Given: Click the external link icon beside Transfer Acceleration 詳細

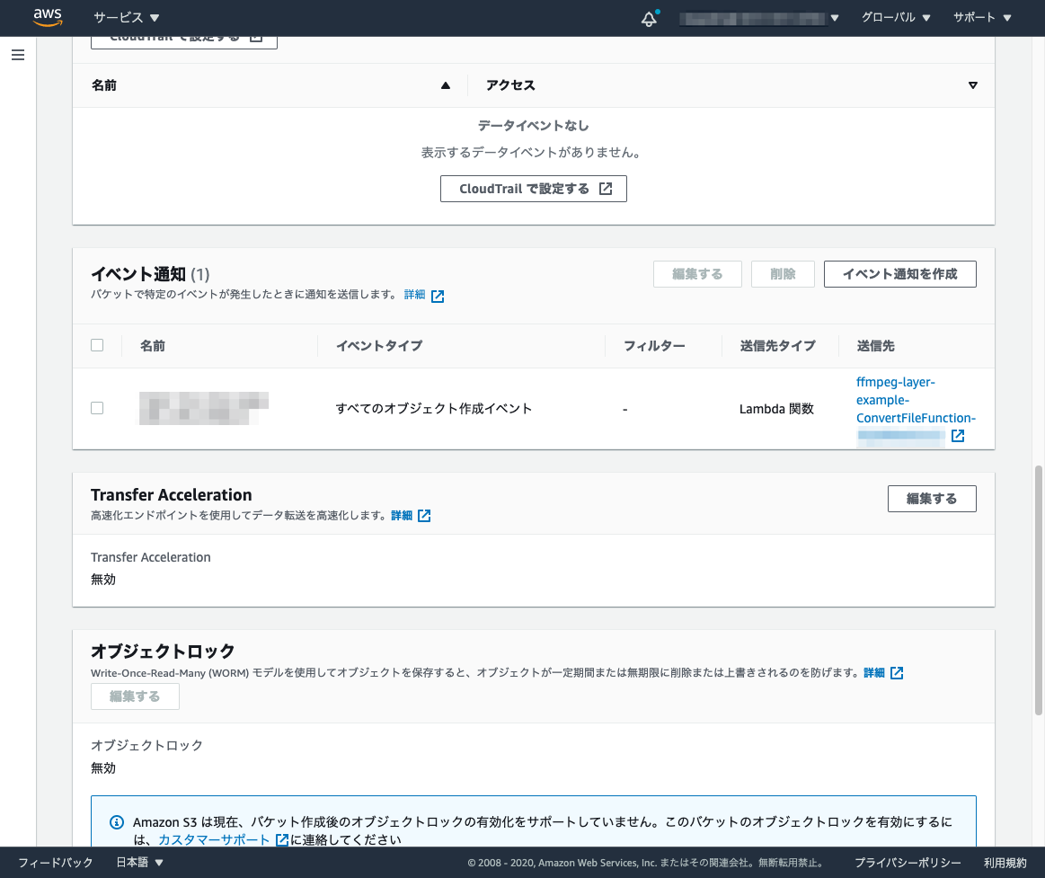Looking at the screenshot, I should pos(424,515).
